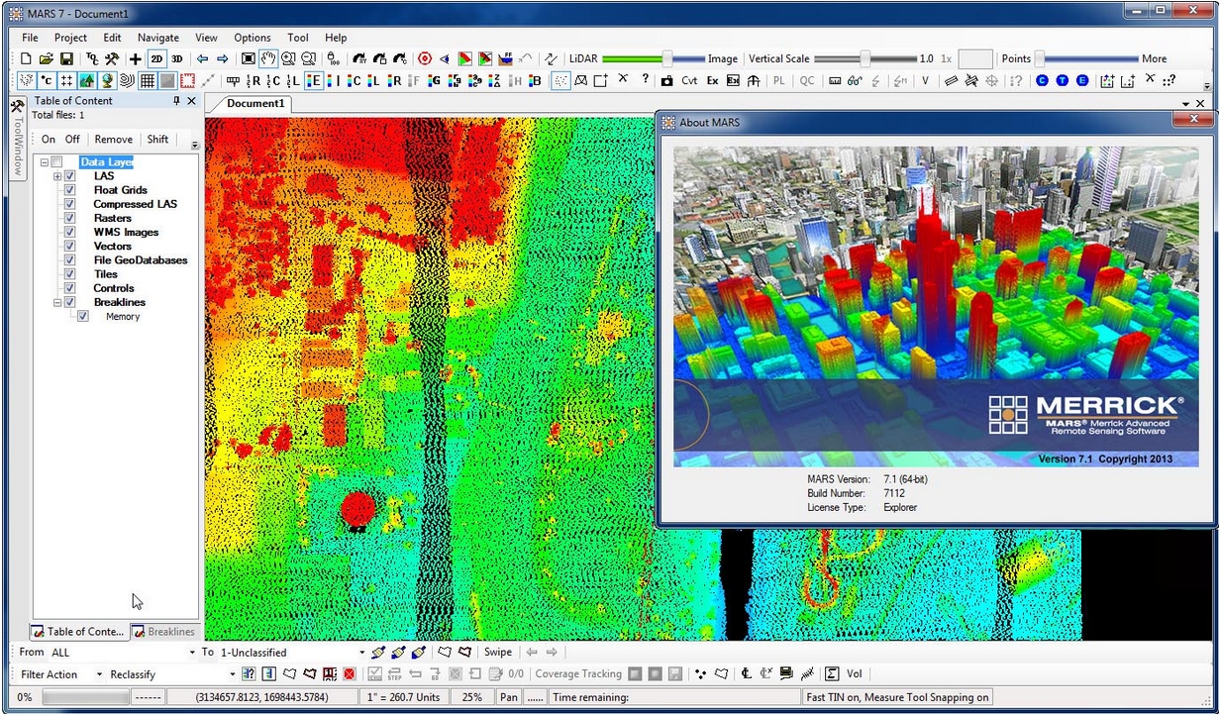1220x717 pixels.
Task: Adjust the Vertical Scale slider handle
Action: [x=865, y=59]
